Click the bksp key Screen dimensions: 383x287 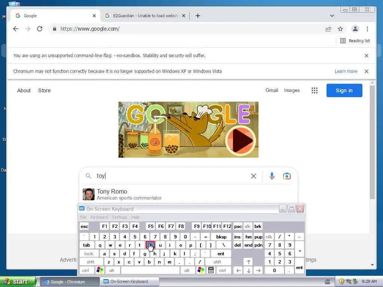[x=221, y=237]
